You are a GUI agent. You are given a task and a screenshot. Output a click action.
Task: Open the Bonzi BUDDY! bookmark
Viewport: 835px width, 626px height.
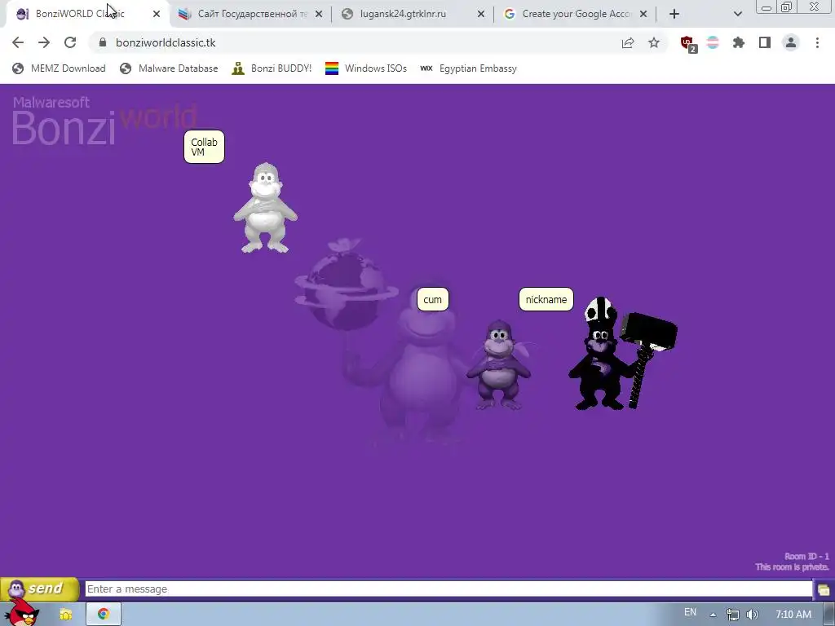tap(272, 68)
